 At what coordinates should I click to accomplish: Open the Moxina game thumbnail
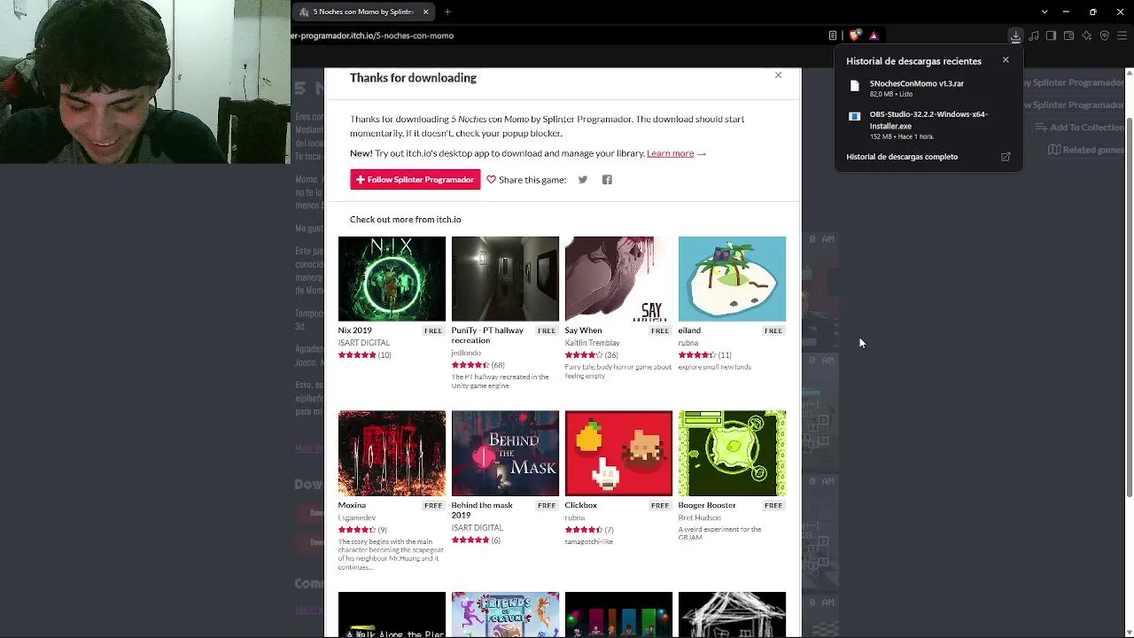(392, 453)
